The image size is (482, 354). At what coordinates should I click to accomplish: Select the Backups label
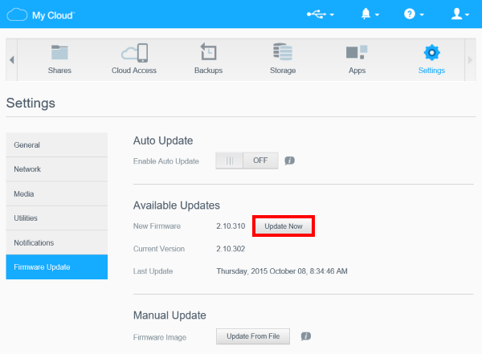click(x=208, y=71)
